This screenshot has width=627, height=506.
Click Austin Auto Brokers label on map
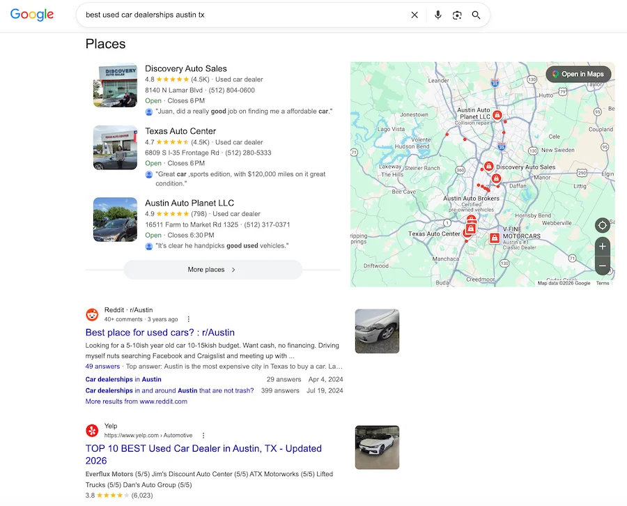471,199
